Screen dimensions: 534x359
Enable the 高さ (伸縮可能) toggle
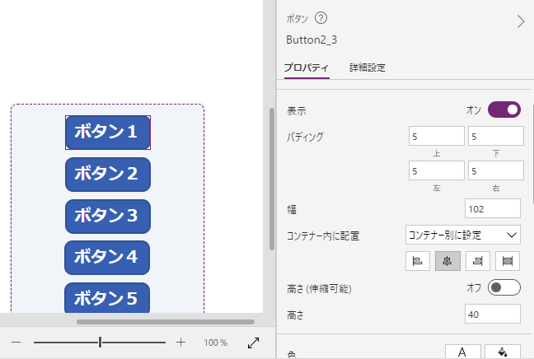point(504,287)
